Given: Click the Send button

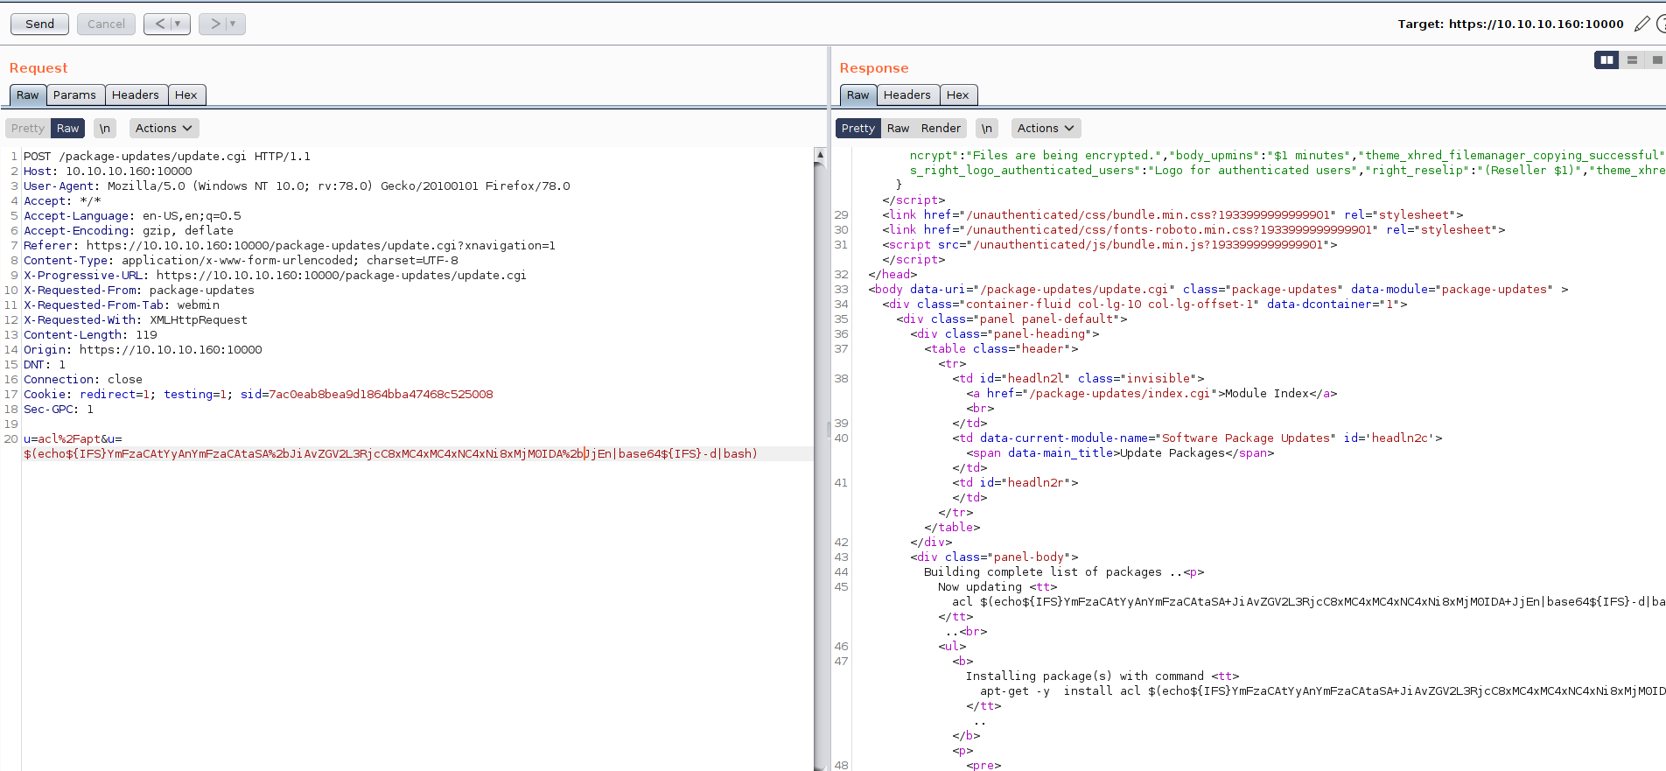Looking at the screenshot, I should (39, 24).
